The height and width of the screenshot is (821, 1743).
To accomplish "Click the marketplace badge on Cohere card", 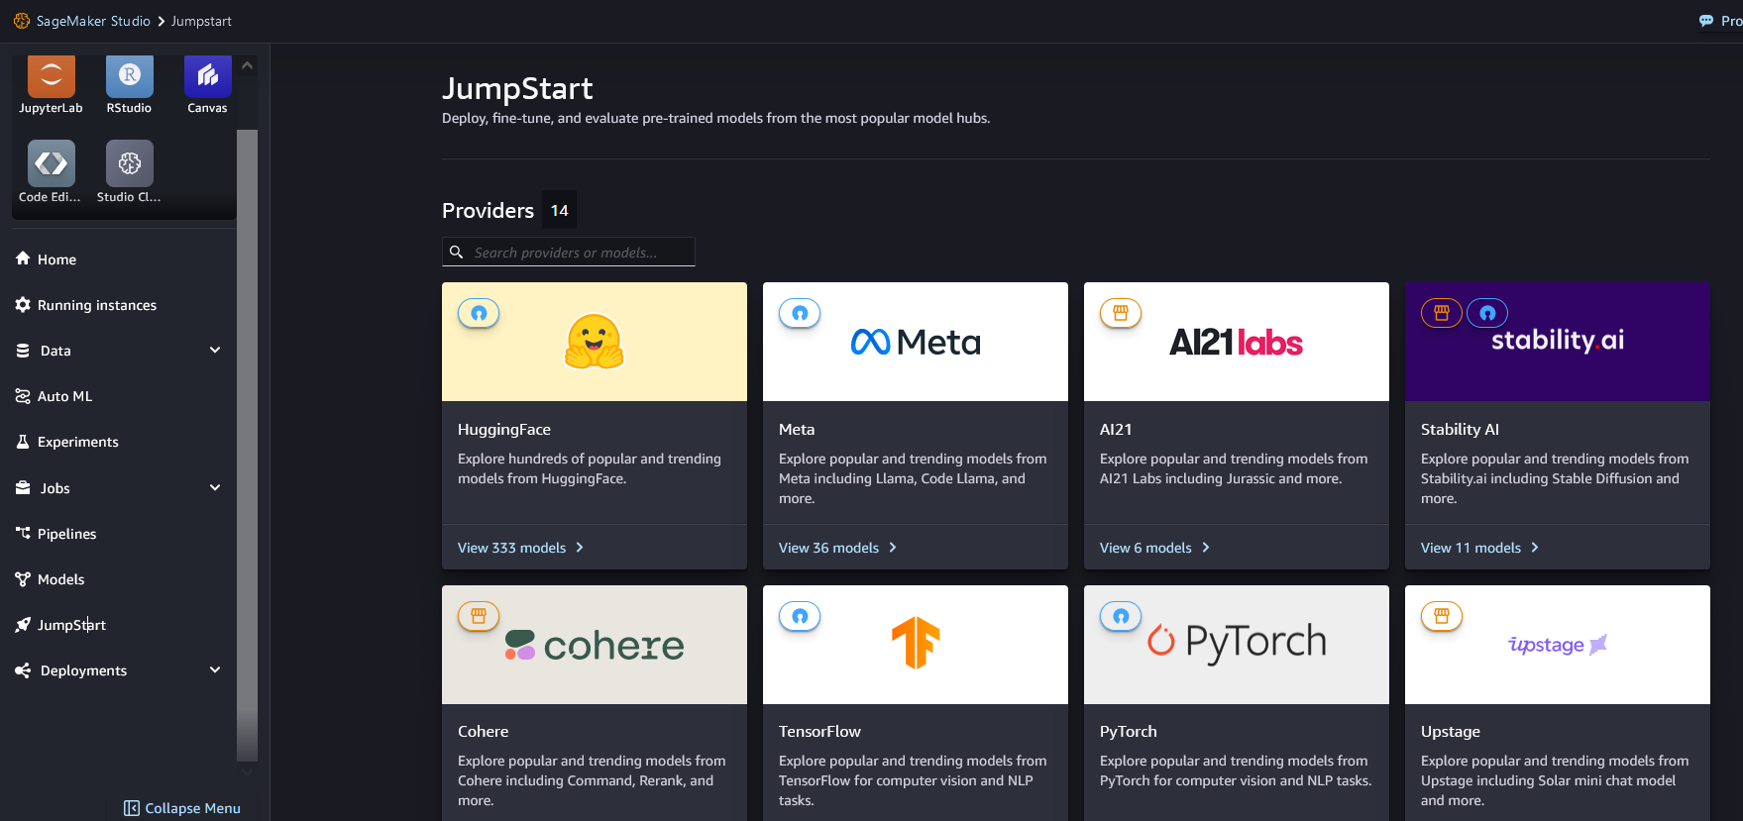I will 479,616.
